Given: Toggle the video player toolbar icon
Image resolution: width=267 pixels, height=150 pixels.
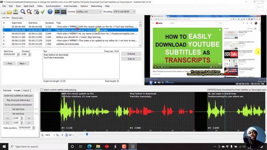Looking at the screenshot, I should point(64,12).
